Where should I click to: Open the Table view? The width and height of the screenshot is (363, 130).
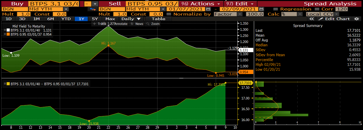158,19
